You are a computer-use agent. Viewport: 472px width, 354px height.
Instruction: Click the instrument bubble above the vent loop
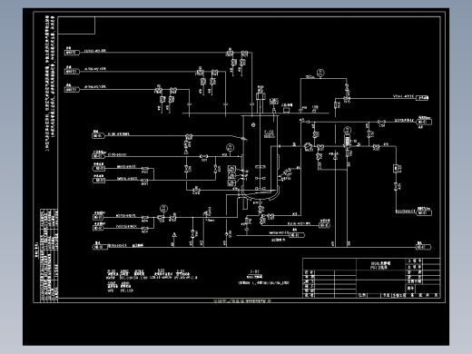[320, 73]
